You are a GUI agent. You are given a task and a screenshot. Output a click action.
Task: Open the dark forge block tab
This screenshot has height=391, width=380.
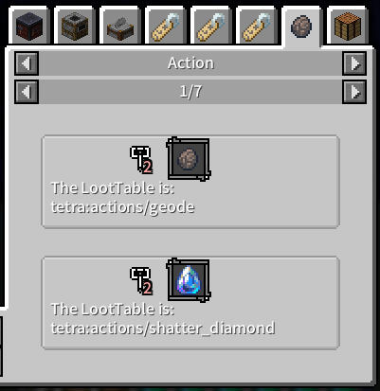29,26
